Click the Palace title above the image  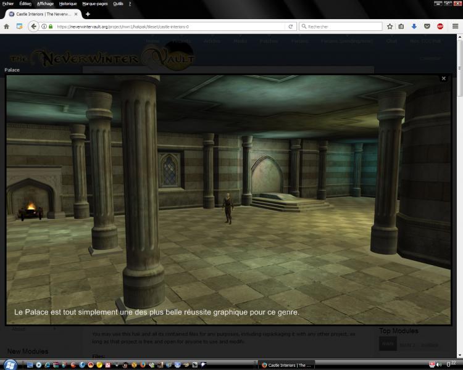click(12, 70)
